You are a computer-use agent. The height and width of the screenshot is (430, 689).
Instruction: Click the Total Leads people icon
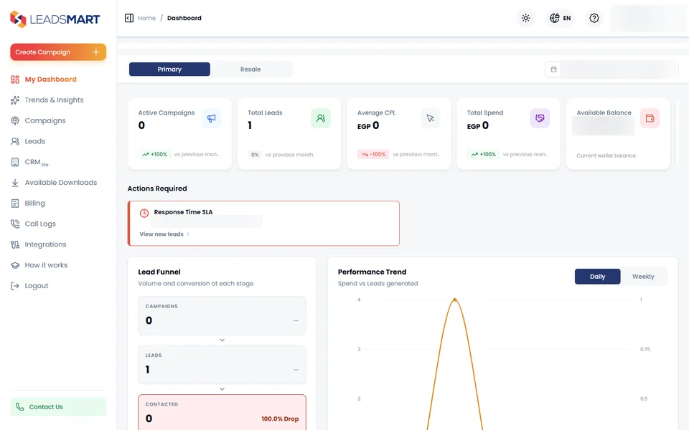click(321, 118)
